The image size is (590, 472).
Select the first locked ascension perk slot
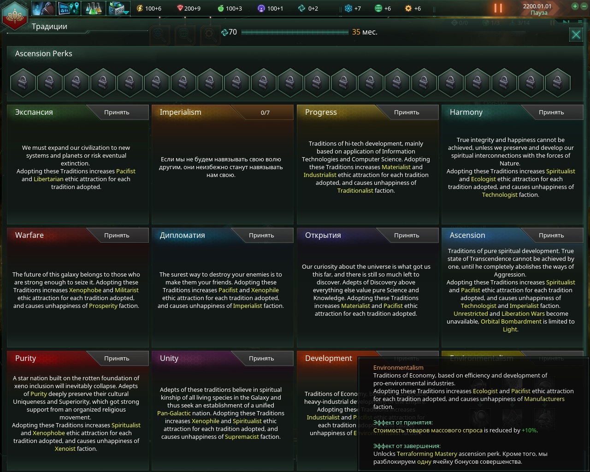pyautogui.click(x=23, y=83)
